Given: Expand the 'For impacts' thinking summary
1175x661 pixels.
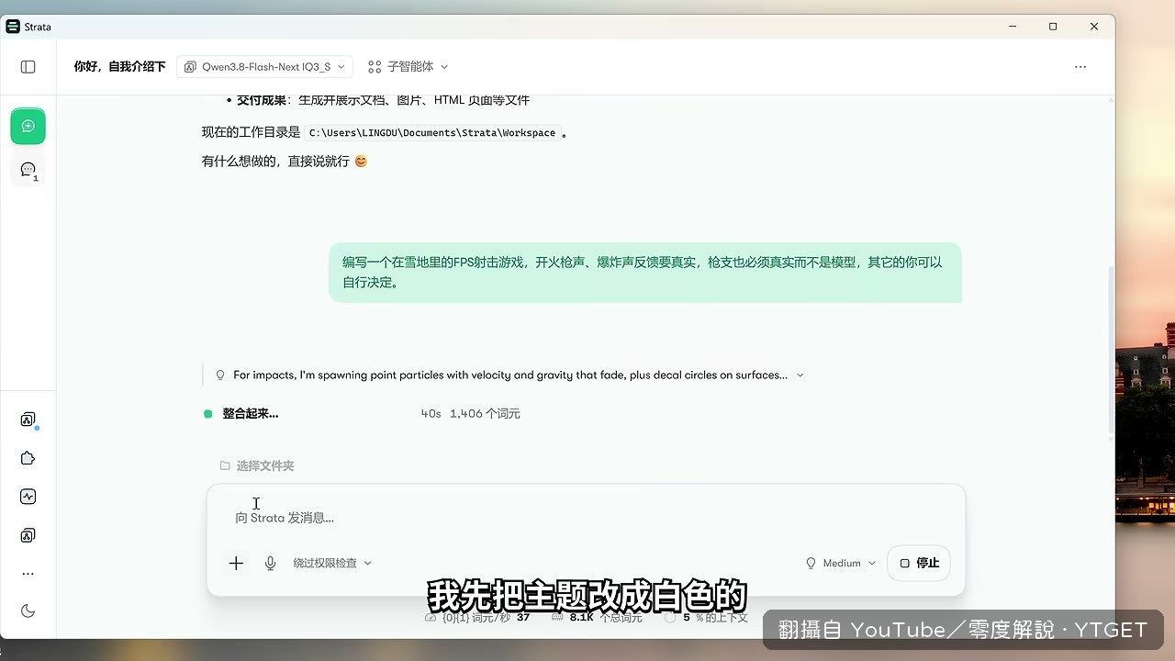Looking at the screenshot, I should point(509,375).
